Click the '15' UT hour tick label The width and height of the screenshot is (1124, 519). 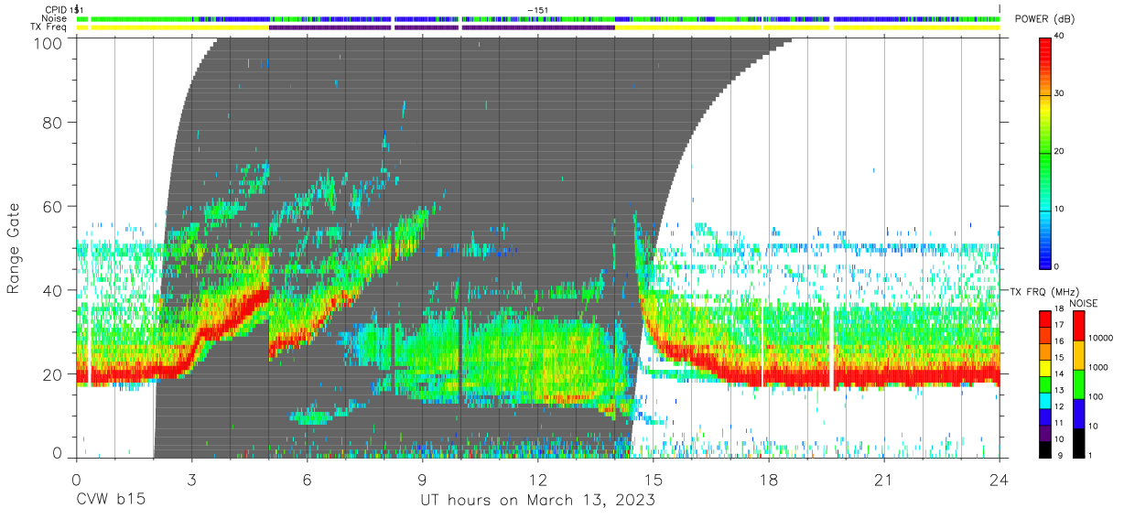tap(654, 480)
